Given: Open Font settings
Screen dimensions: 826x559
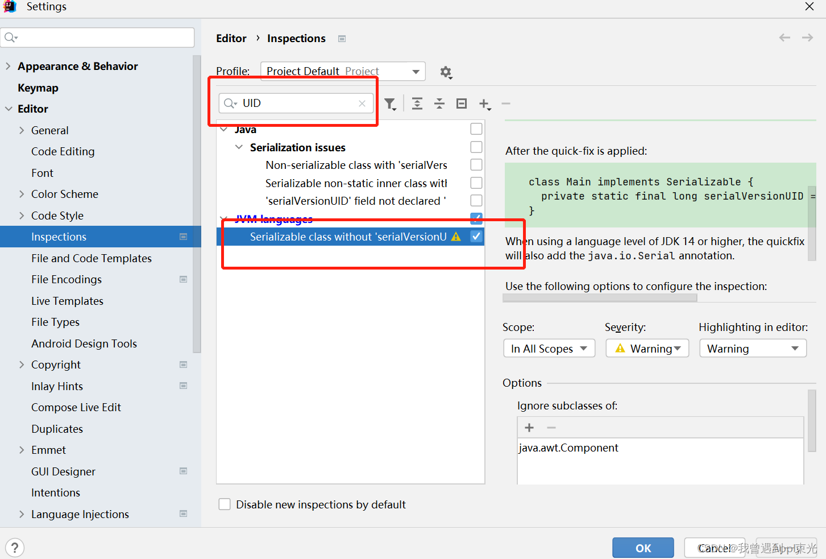Looking at the screenshot, I should (42, 173).
